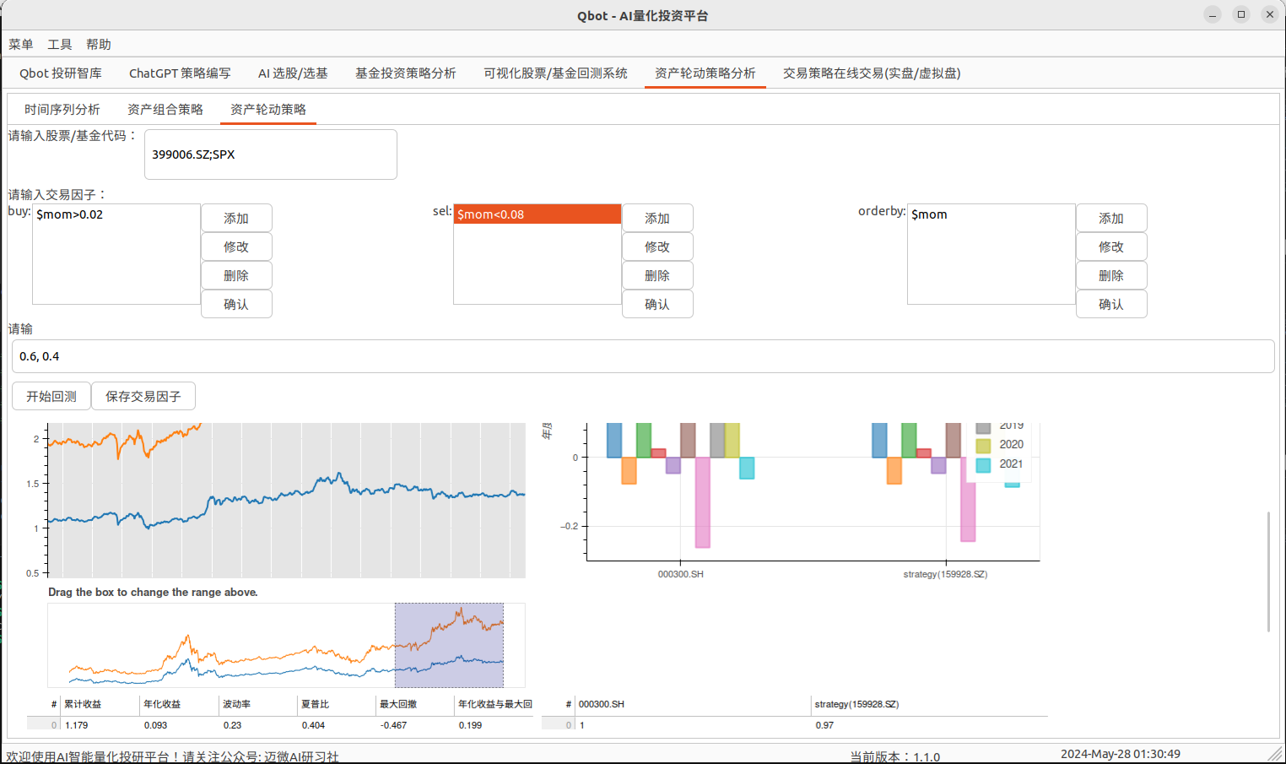Click the highlighted range box under the chart
Screen dimensions: 1286x764
[449, 645]
